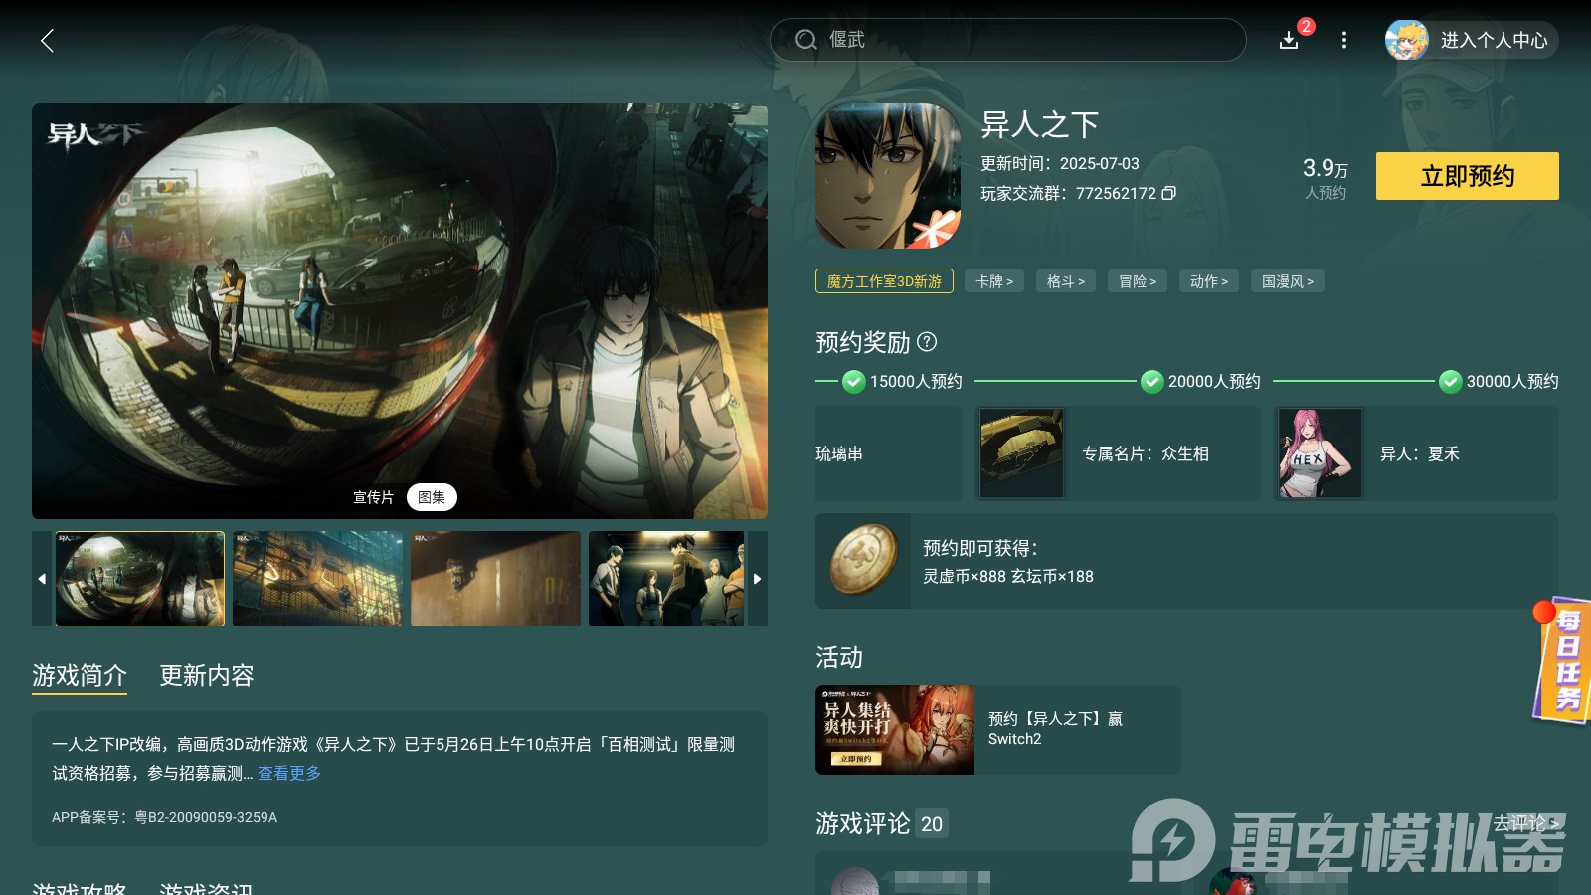Open the downloads manager icon
The image size is (1591, 895).
(1289, 40)
